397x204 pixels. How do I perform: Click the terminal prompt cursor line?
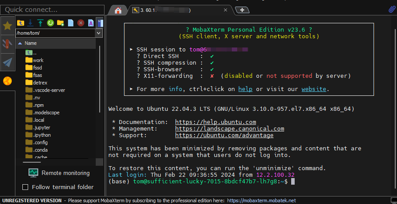click(202, 181)
